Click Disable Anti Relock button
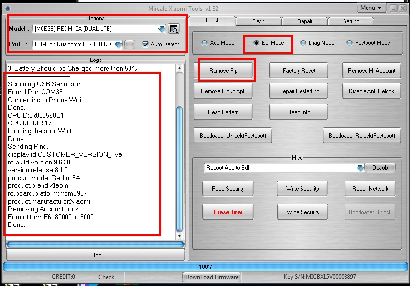 371,91
